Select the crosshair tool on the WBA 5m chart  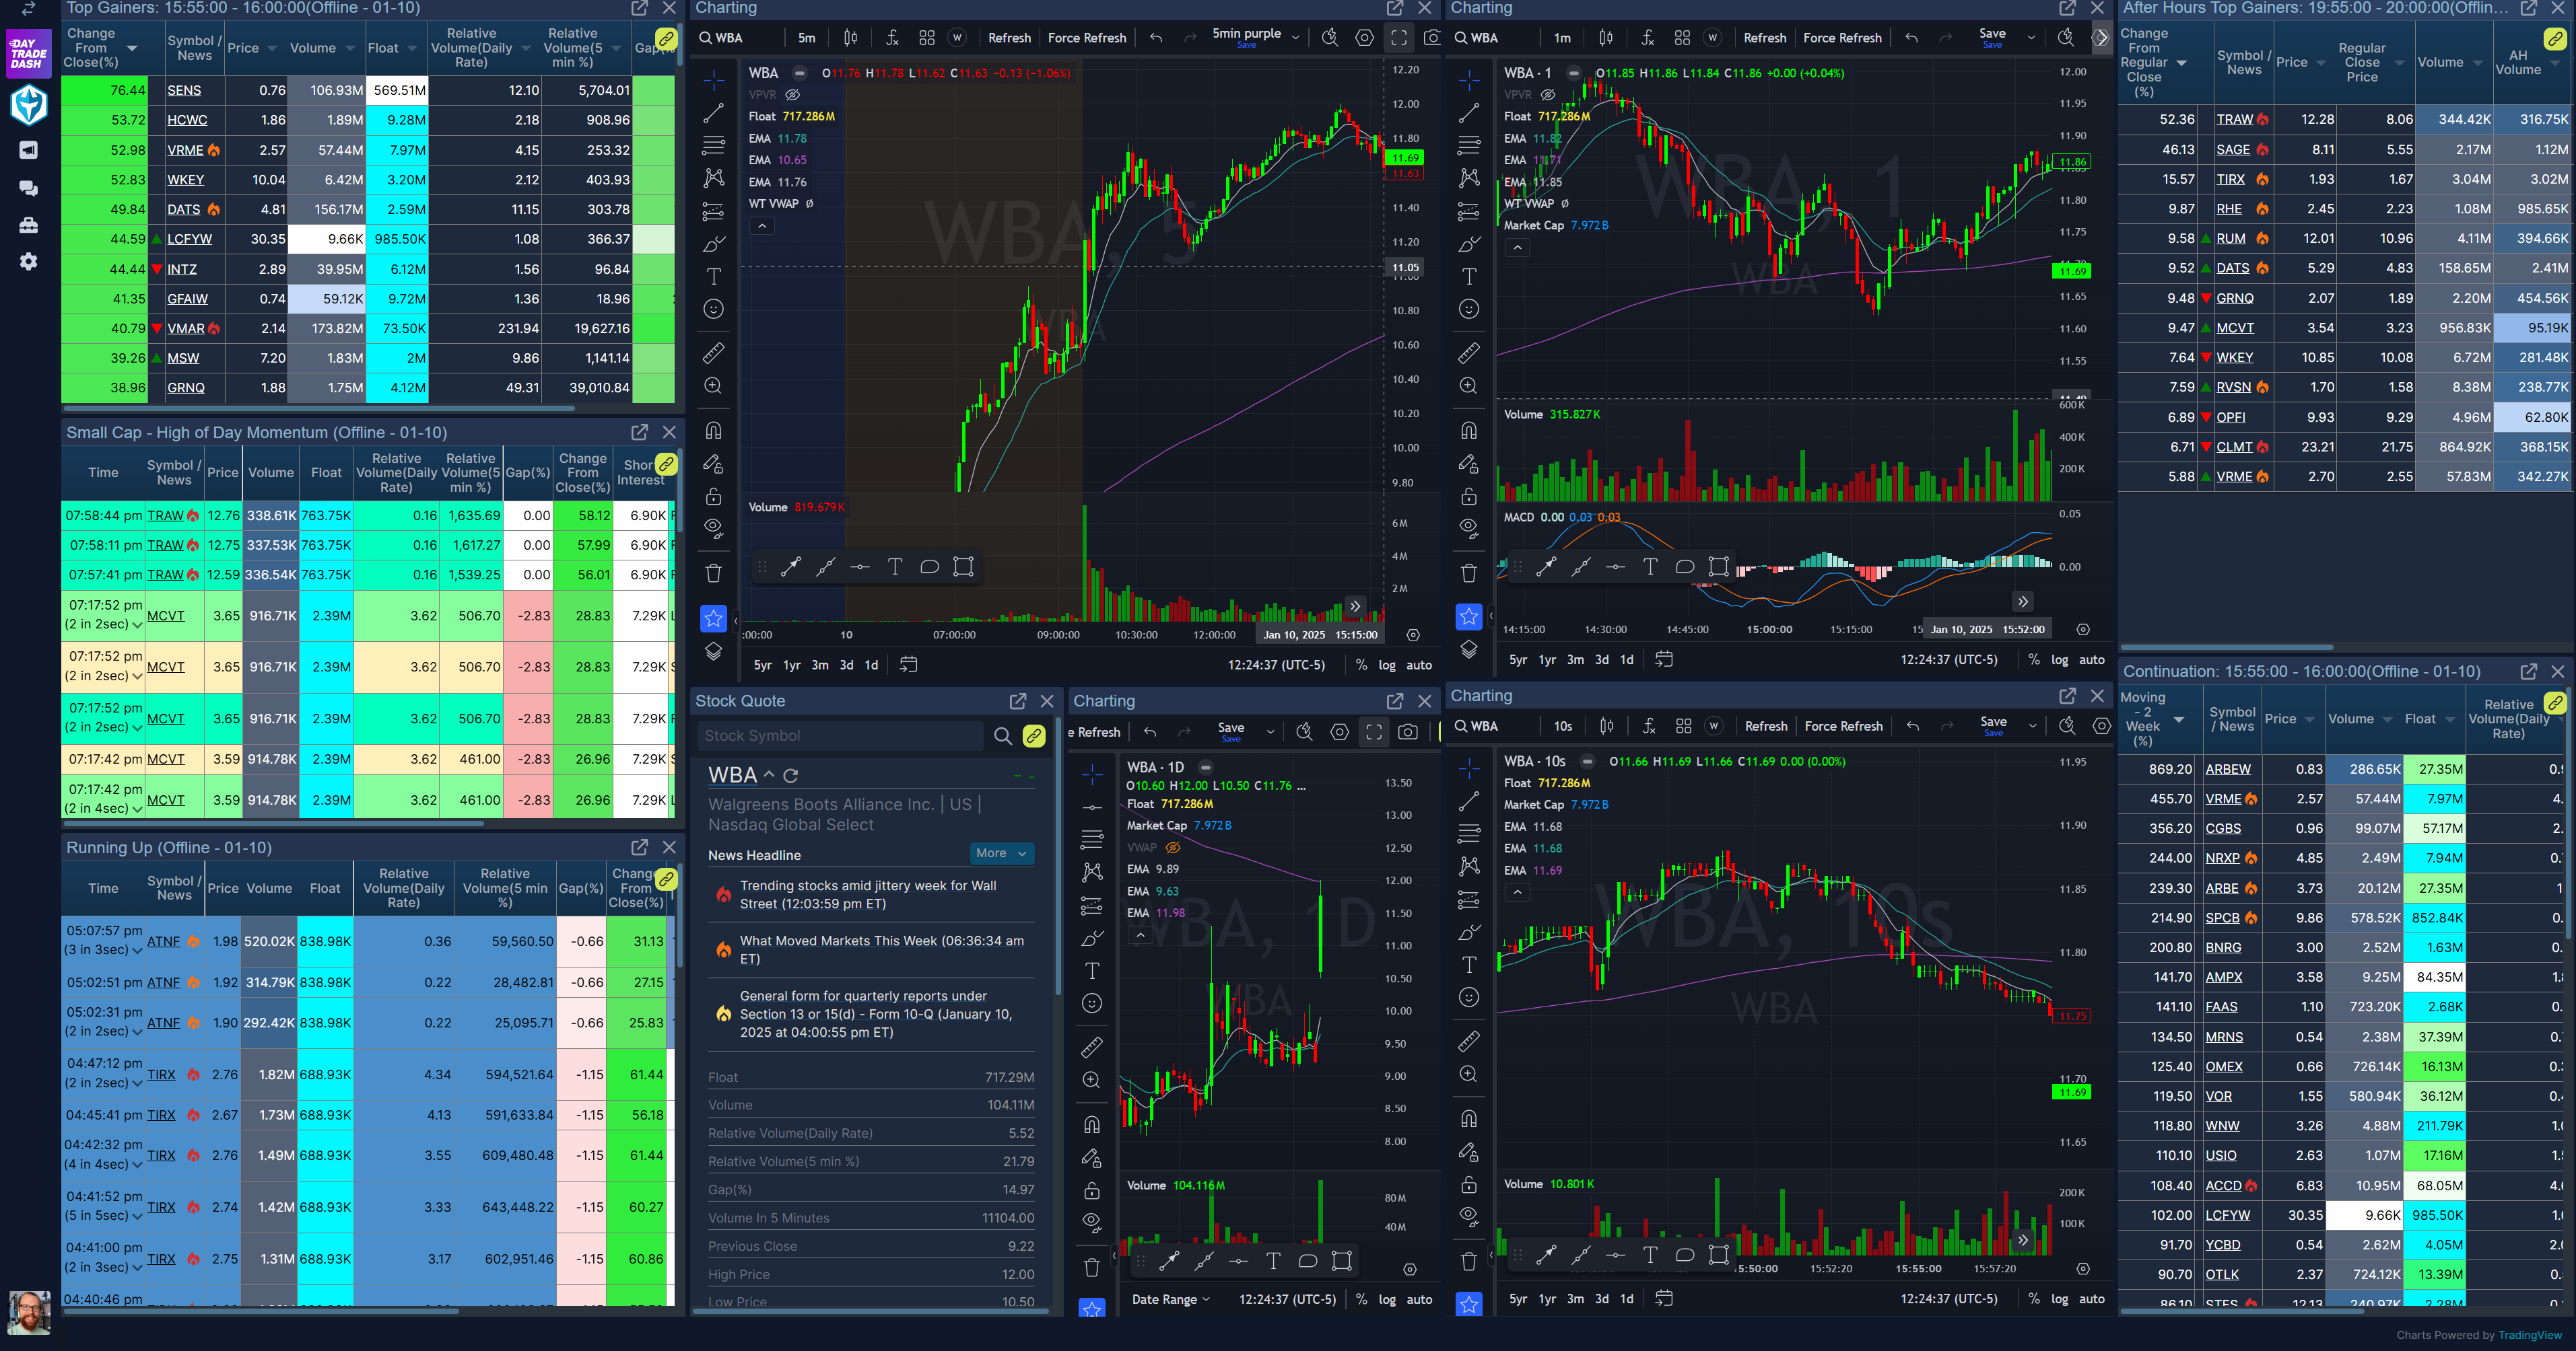pyautogui.click(x=714, y=78)
